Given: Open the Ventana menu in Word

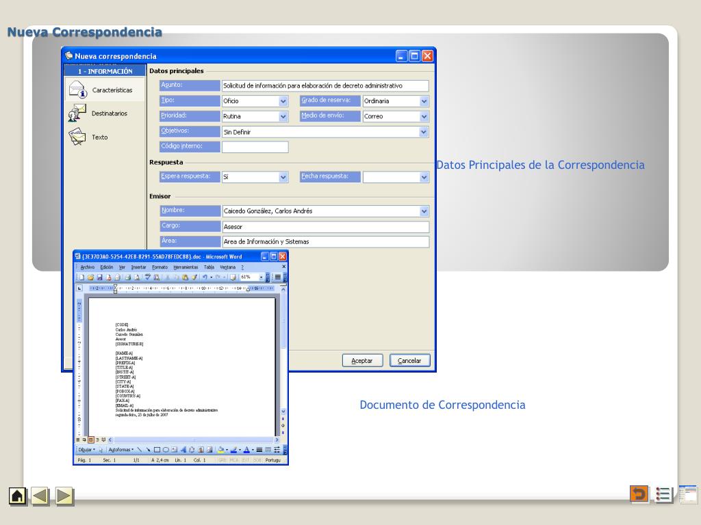Looking at the screenshot, I should coord(227,267).
